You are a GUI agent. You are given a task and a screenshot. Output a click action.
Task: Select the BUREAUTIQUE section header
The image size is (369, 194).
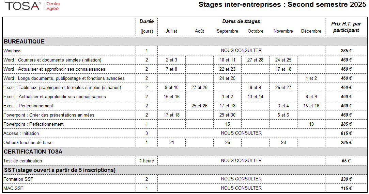point(24,41)
